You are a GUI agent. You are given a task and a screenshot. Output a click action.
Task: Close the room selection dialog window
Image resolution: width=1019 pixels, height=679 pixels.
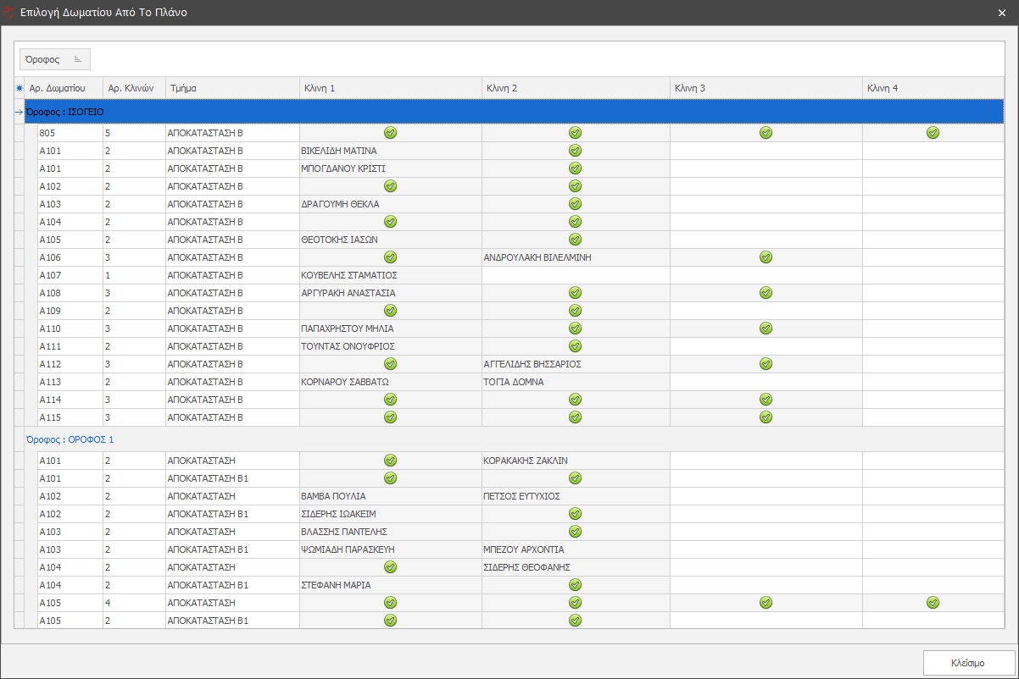coord(1001,13)
